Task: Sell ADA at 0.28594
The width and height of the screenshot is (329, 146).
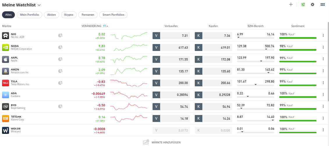Action: (x=171, y=95)
